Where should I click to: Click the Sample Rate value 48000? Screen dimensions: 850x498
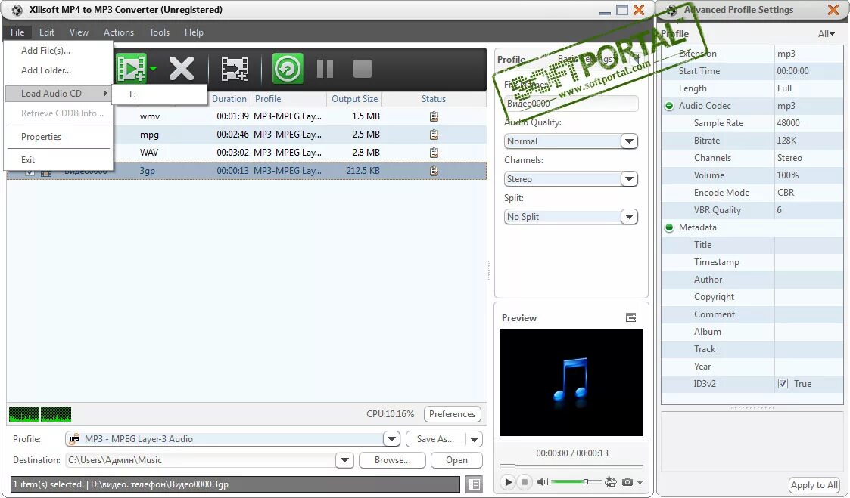coord(788,123)
